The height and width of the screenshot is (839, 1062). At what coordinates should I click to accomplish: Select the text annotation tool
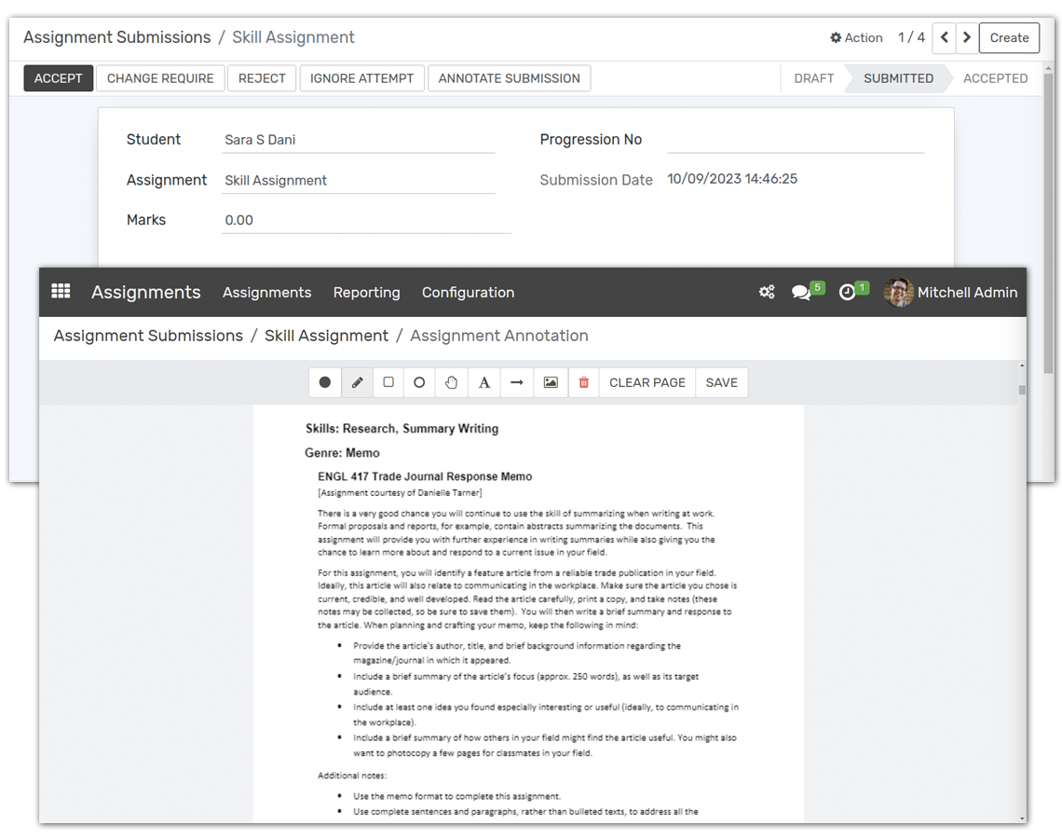pos(483,382)
